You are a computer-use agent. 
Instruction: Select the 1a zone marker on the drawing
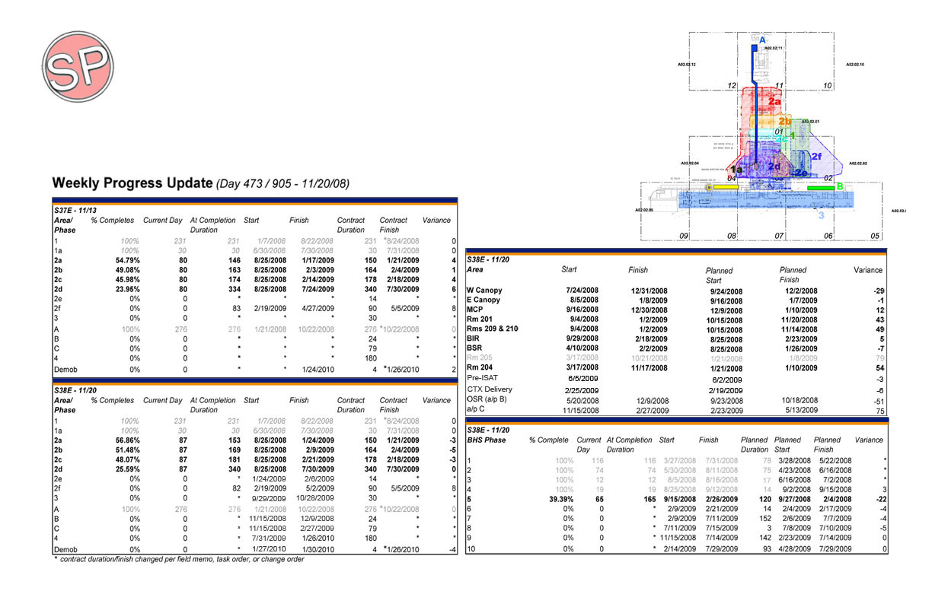(736, 169)
